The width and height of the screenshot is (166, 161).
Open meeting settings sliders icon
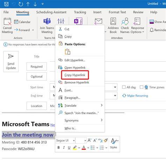click(61, 21)
